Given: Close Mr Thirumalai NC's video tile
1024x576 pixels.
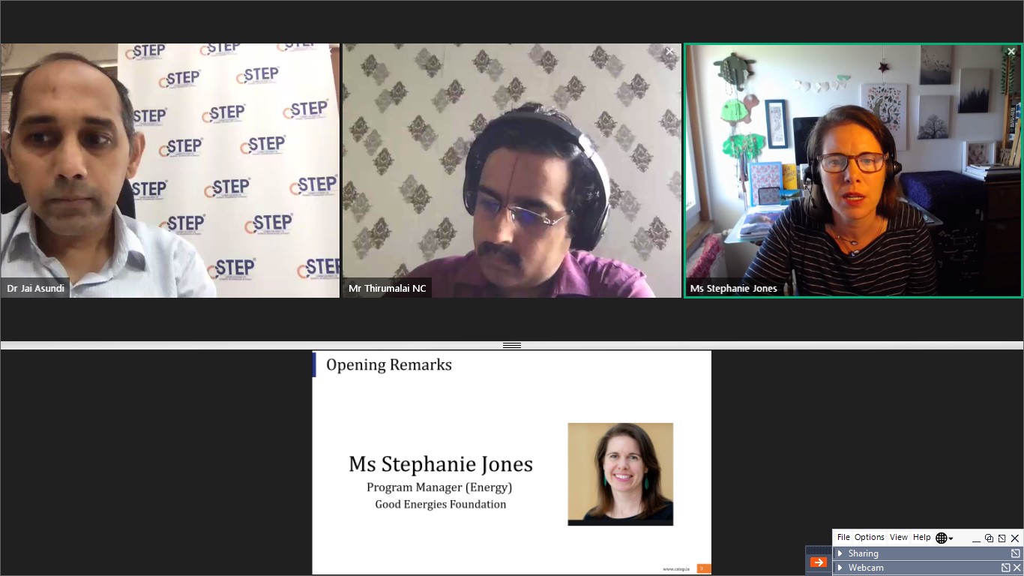Looking at the screenshot, I should coord(669,52).
